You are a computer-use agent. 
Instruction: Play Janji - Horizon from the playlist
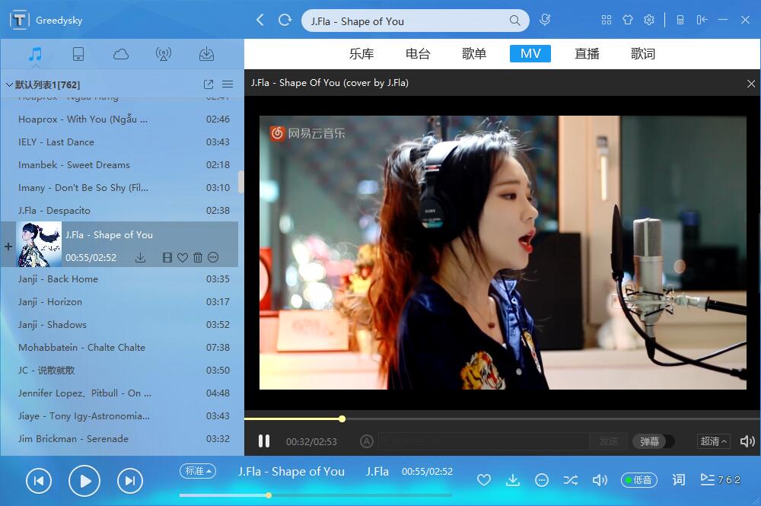(x=50, y=302)
